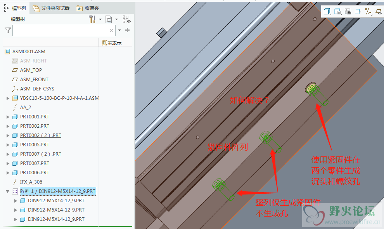
Task: Open the view manager camera icon
Action: (x=348, y=12)
